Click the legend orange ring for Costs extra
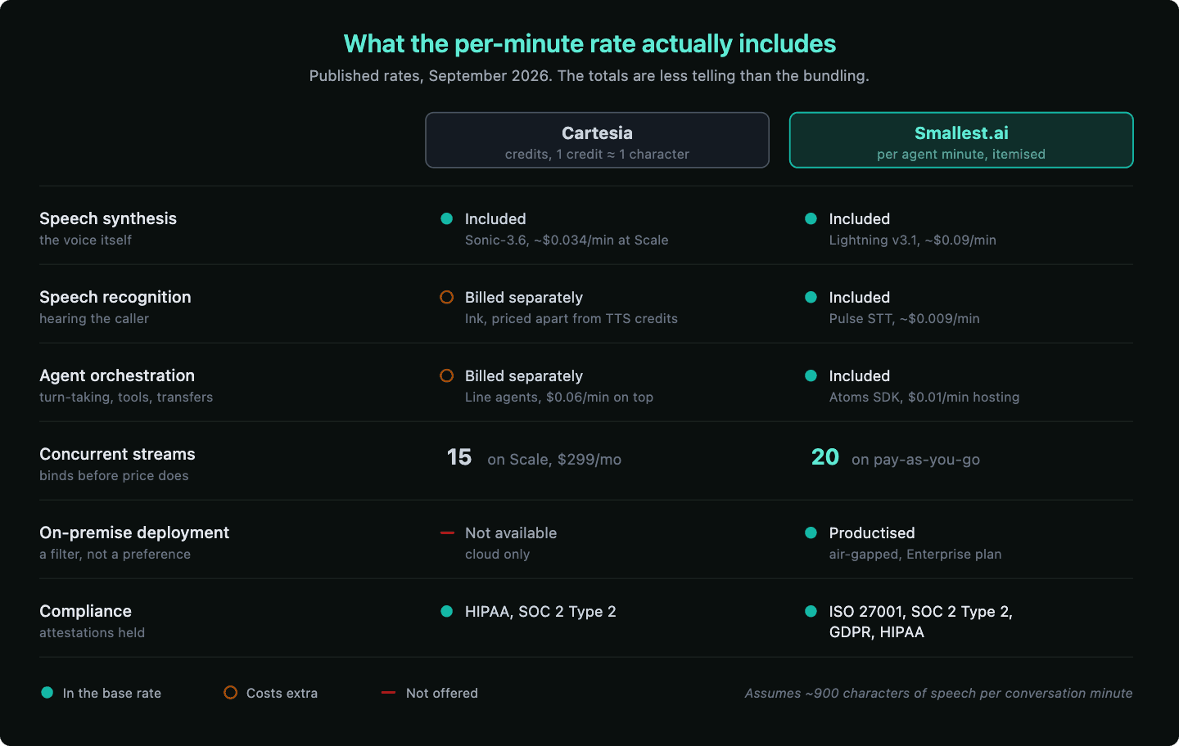 click(x=231, y=693)
